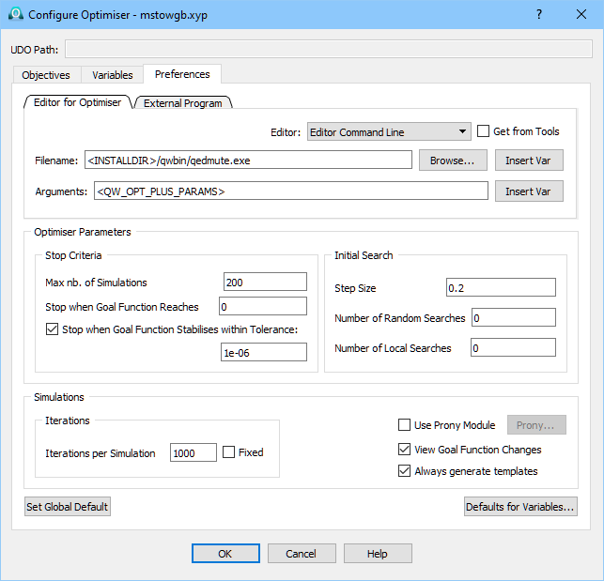
Task: Click Set Global Default button
Action: (x=68, y=507)
